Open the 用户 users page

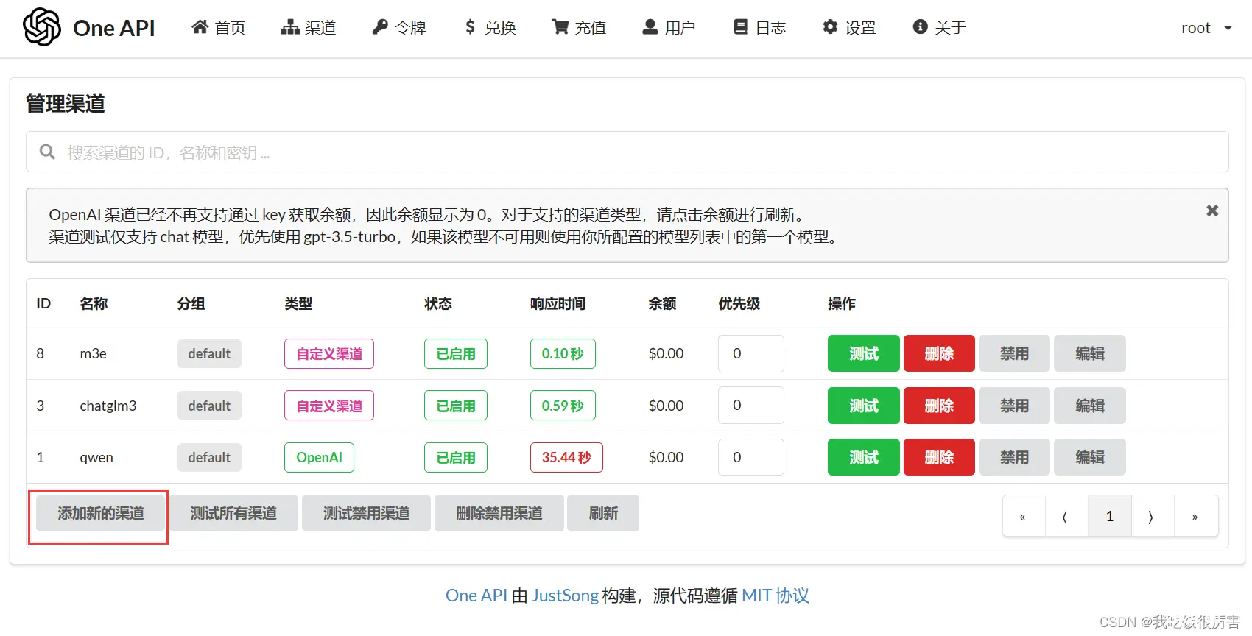669,27
